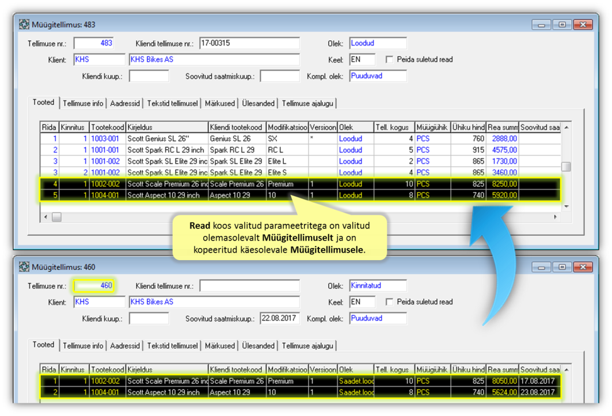Open the Aadressid tab in order 483
The height and width of the screenshot is (416, 612).
(124, 104)
